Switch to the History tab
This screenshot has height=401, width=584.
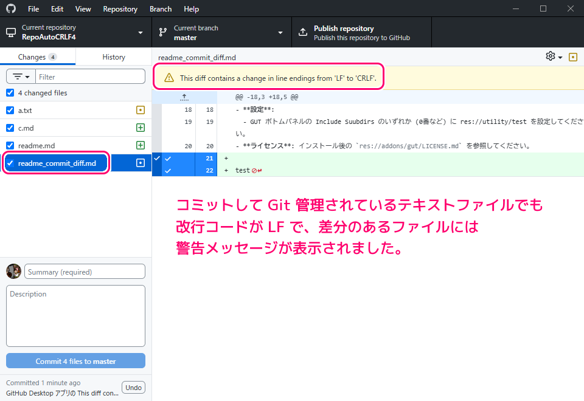pyautogui.click(x=114, y=57)
